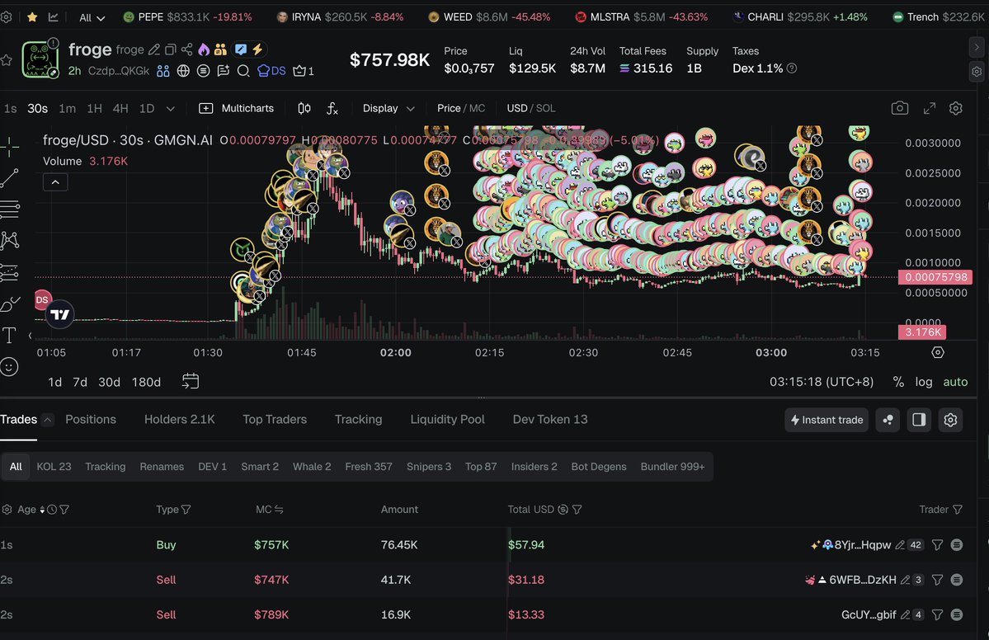Switch to the Positions tab
The height and width of the screenshot is (640, 989).
click(x=91, y=419)
